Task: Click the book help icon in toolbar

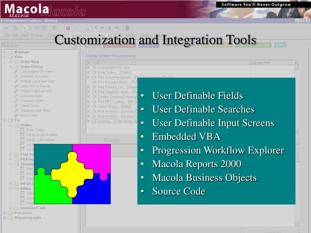Action: 127,28
